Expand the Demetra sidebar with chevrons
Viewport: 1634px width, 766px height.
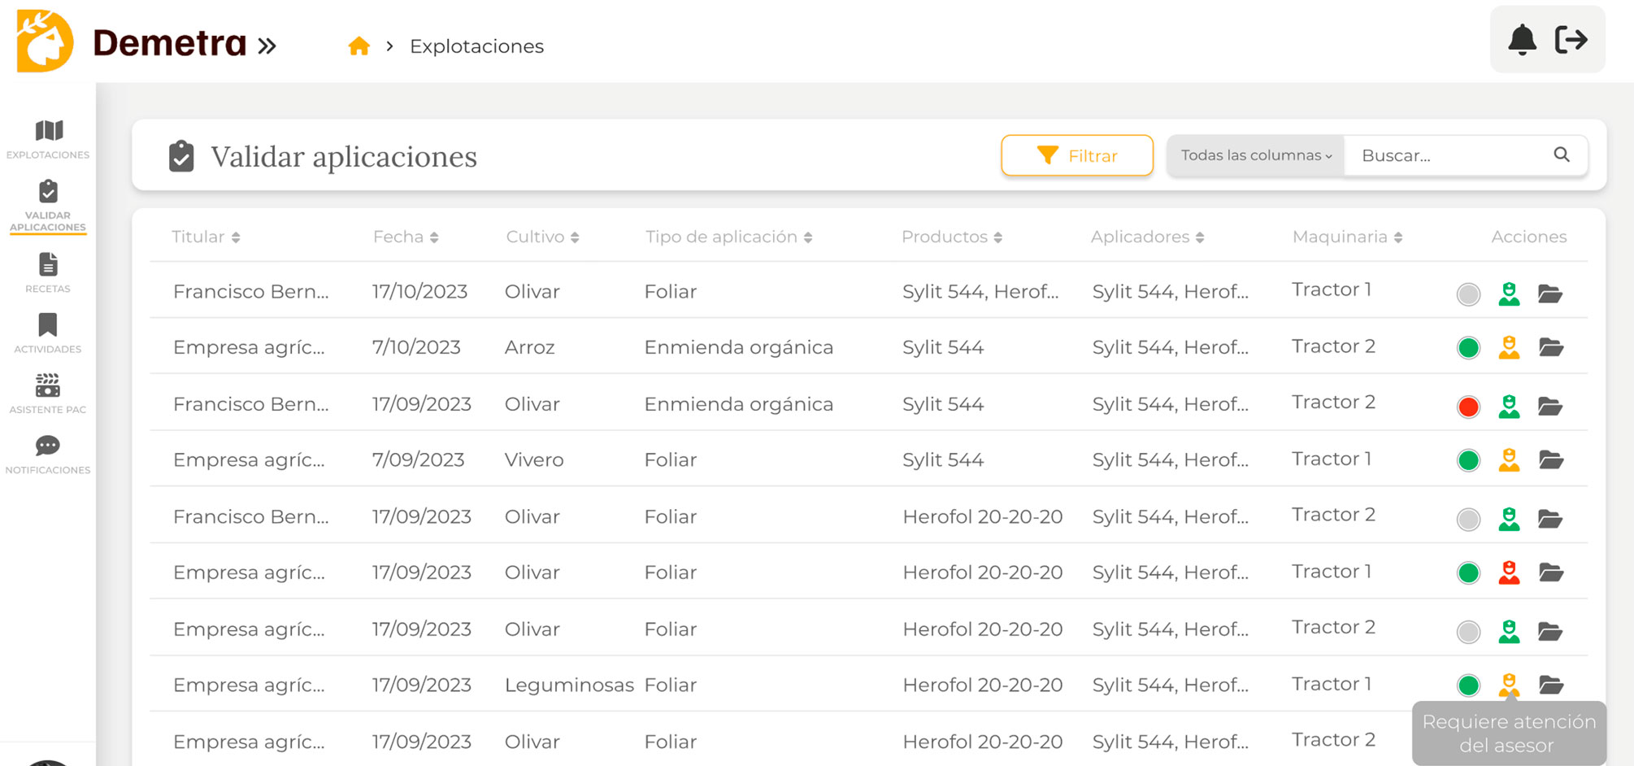click(x=267, y=46)
